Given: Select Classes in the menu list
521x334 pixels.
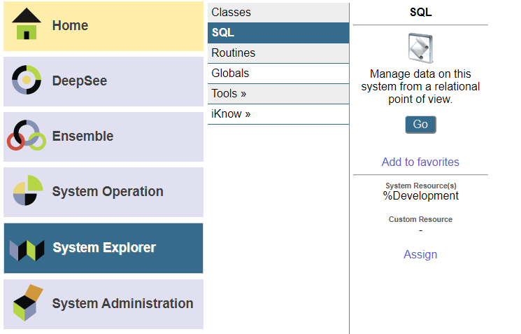Looking at the screenshot, I should tap(278, 13).
